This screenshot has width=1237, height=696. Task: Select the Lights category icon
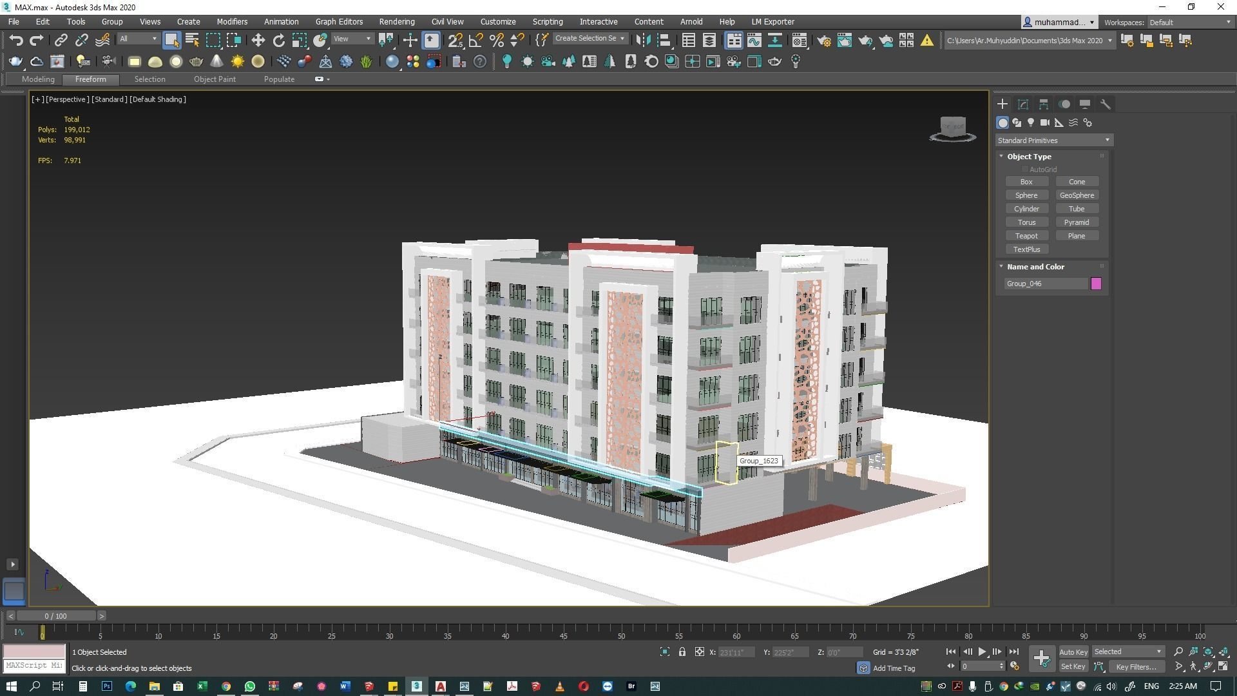pos(1031,122)
